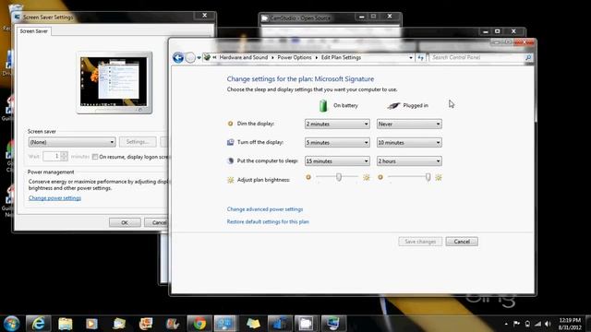Click the screen saver preview monitor thumbnail

(x=114, y=82)
